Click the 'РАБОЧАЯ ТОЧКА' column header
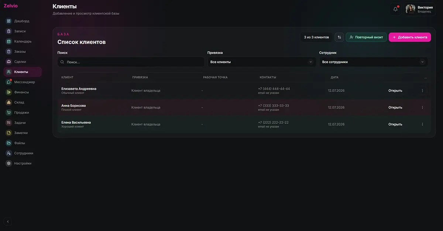The height and width of the screenshot is (231, 443). pos(215,78)
